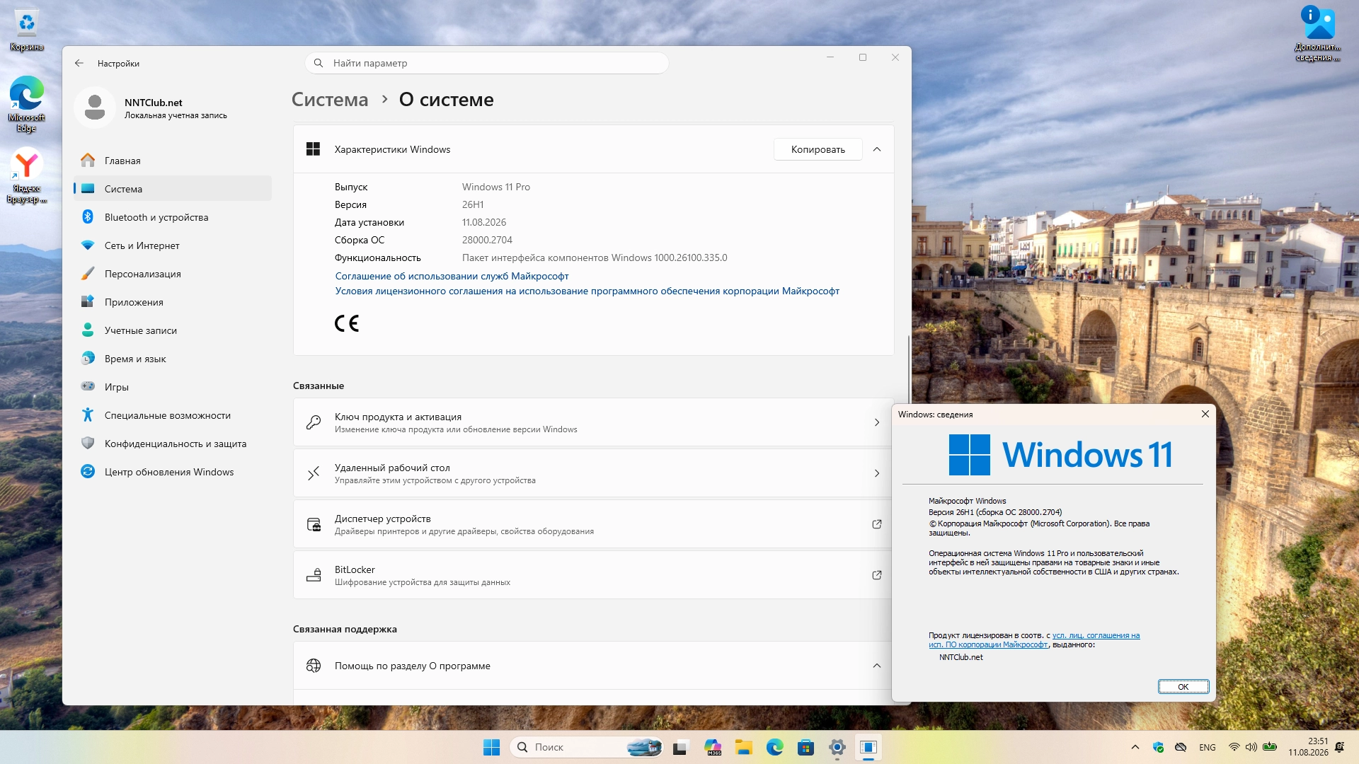1359x764 pixels.
Task: Click the Windows 11 Pro edition value
Action: click(496, 187)
